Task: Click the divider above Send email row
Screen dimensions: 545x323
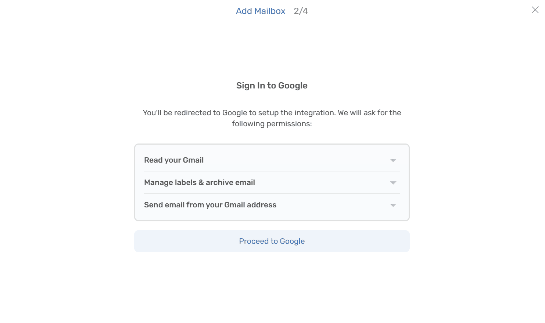Action: pyautogui.click(x=272, y=194)
